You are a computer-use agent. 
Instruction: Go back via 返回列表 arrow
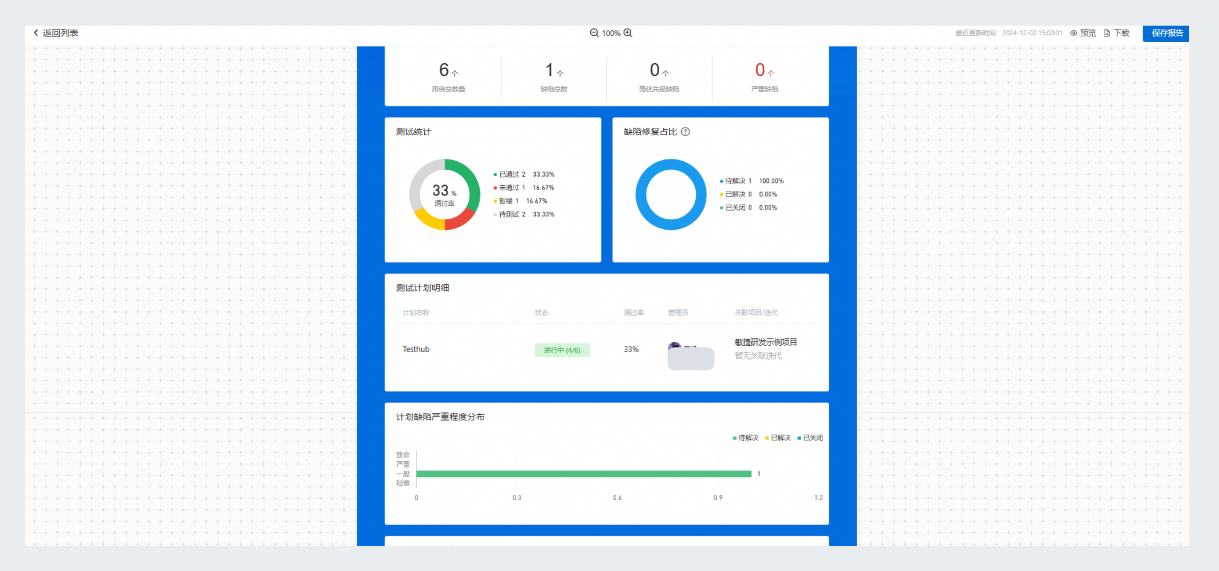coord(55,32)
